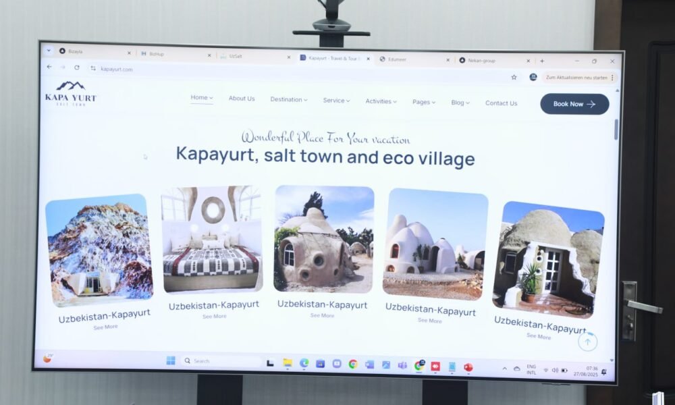675x405 pixels.
Task: Bookmark this page with the star icon
Action: pos(514,77)
